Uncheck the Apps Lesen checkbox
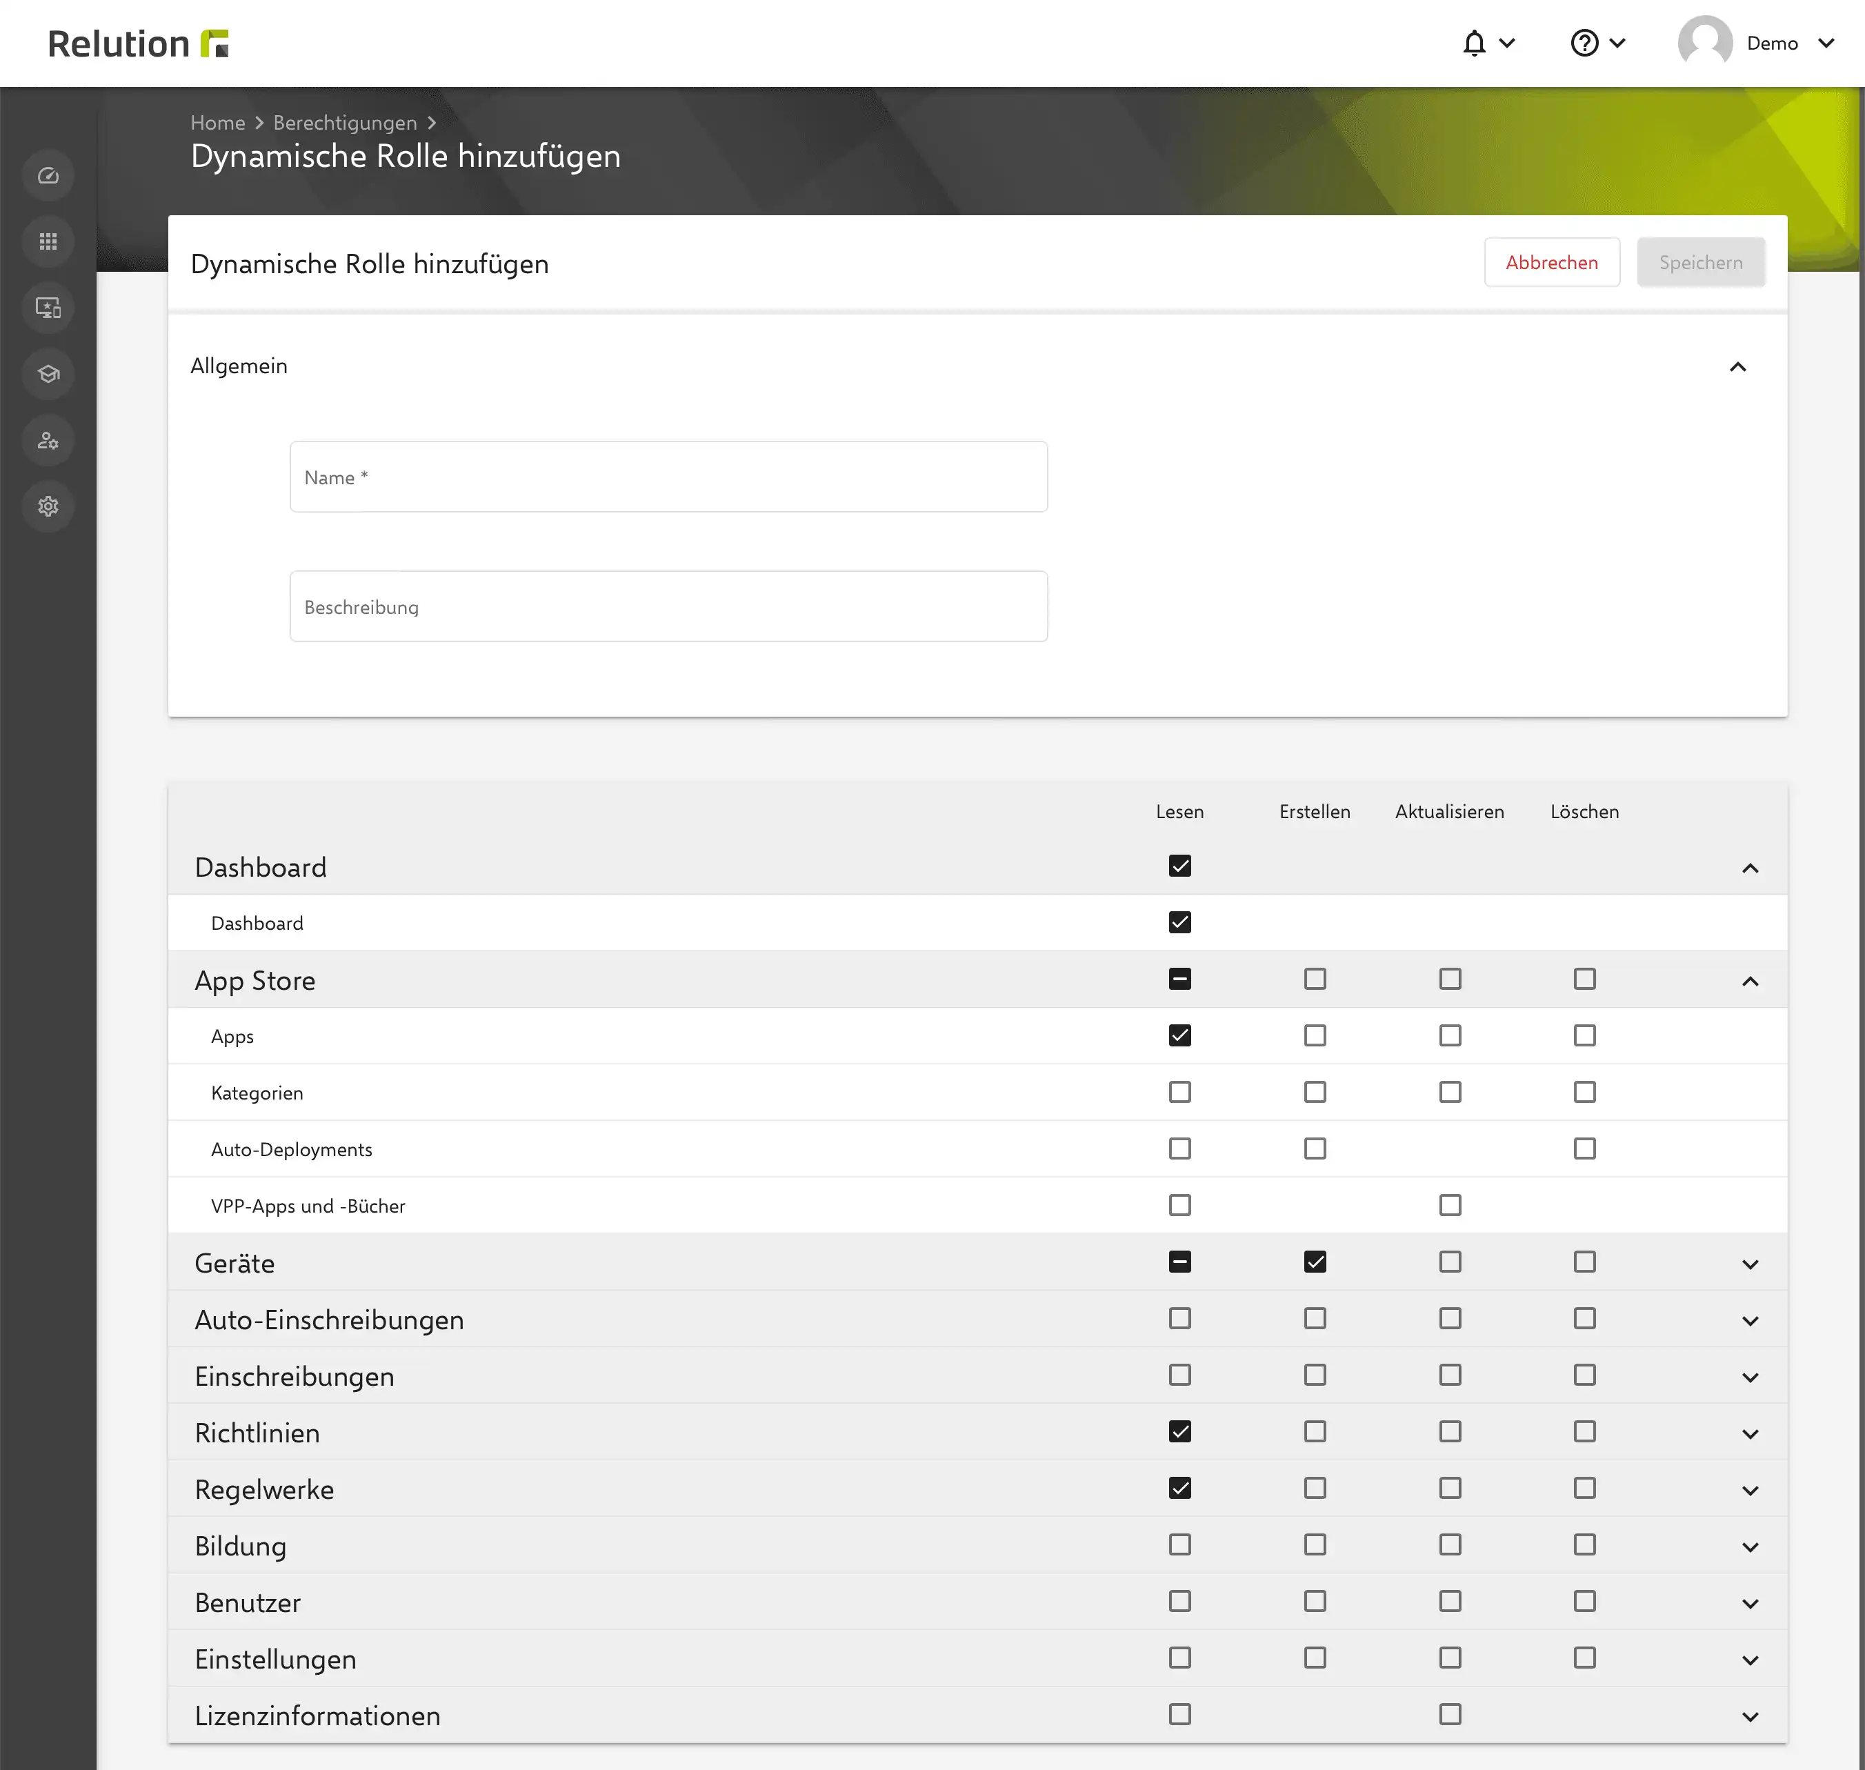This screenshot has width=1865, height=1770. click(x=1179, y=1035)
